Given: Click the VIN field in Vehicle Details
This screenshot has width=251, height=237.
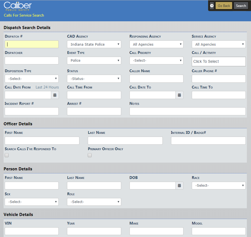Looking at the screenshot, I should (32, 231).
